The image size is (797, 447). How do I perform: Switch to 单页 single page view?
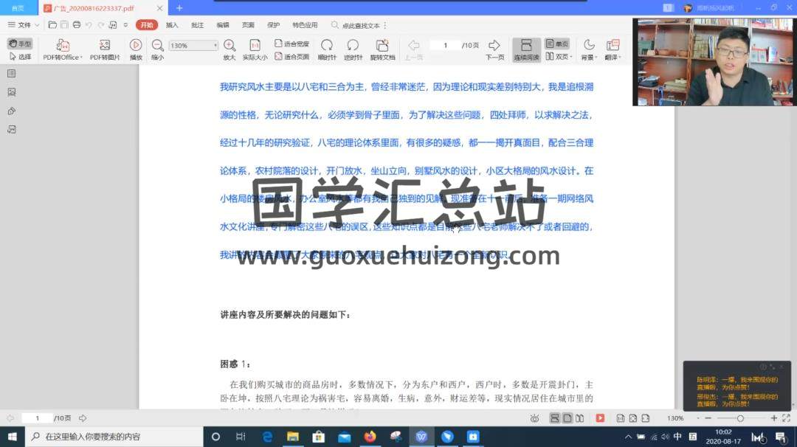(x=557, y=44)
